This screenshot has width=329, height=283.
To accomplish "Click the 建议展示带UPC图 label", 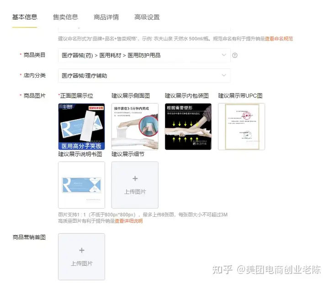I will pyautogui.click(x=240, y=96).
